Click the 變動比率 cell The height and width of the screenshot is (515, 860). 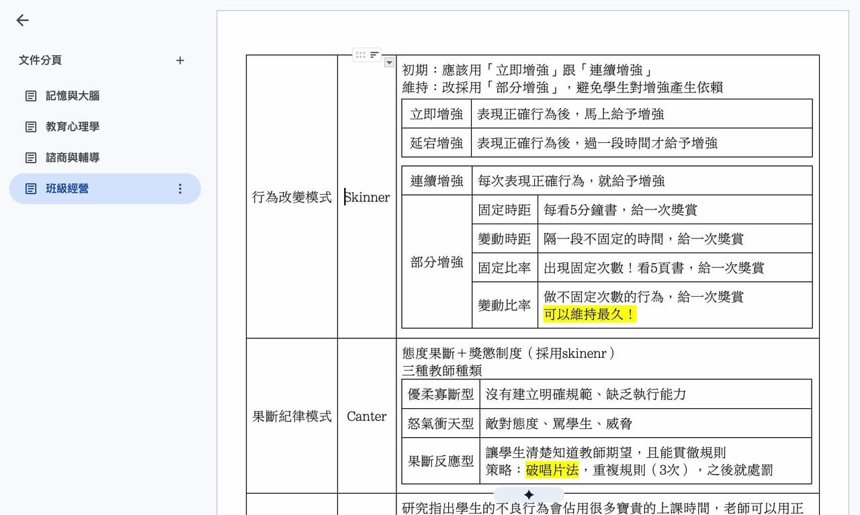505,306
